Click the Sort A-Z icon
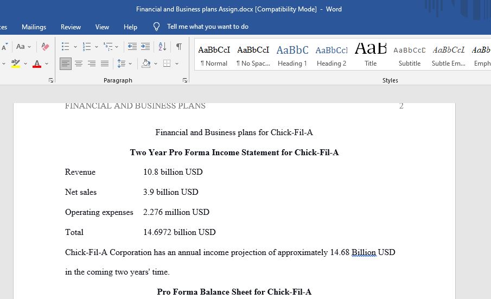The image size is (491, 299). click(x=162, y=47)
